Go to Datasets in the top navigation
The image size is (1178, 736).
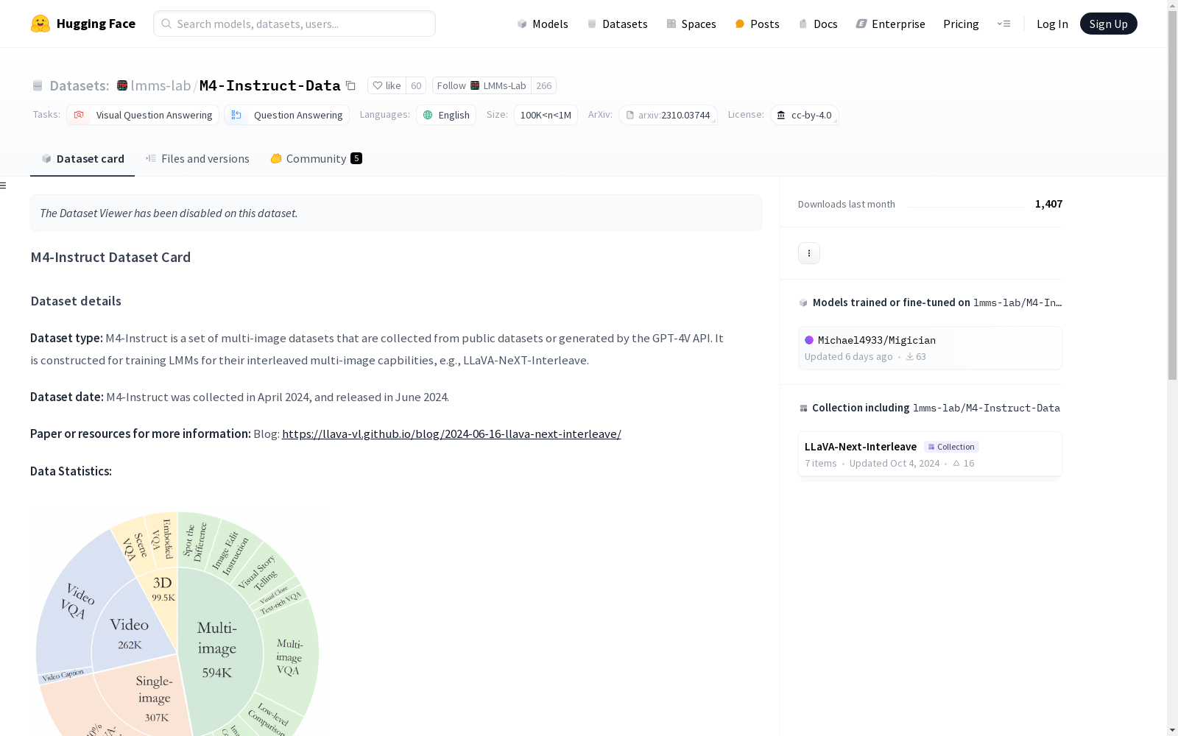click(617, 24)
